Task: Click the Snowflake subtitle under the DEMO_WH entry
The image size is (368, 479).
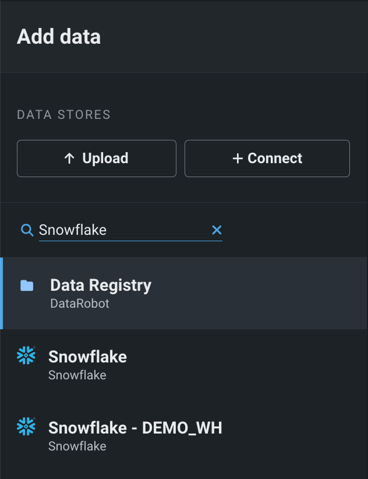Action: point(77,446)
